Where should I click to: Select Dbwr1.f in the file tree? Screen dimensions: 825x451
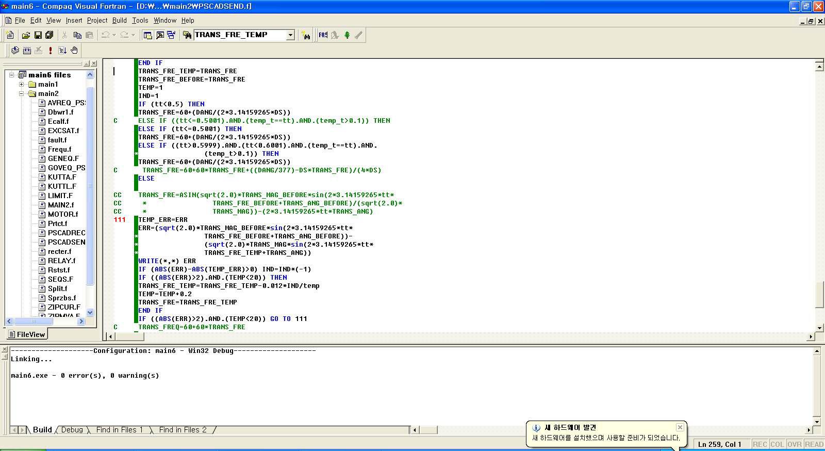(x=60, y=112)
